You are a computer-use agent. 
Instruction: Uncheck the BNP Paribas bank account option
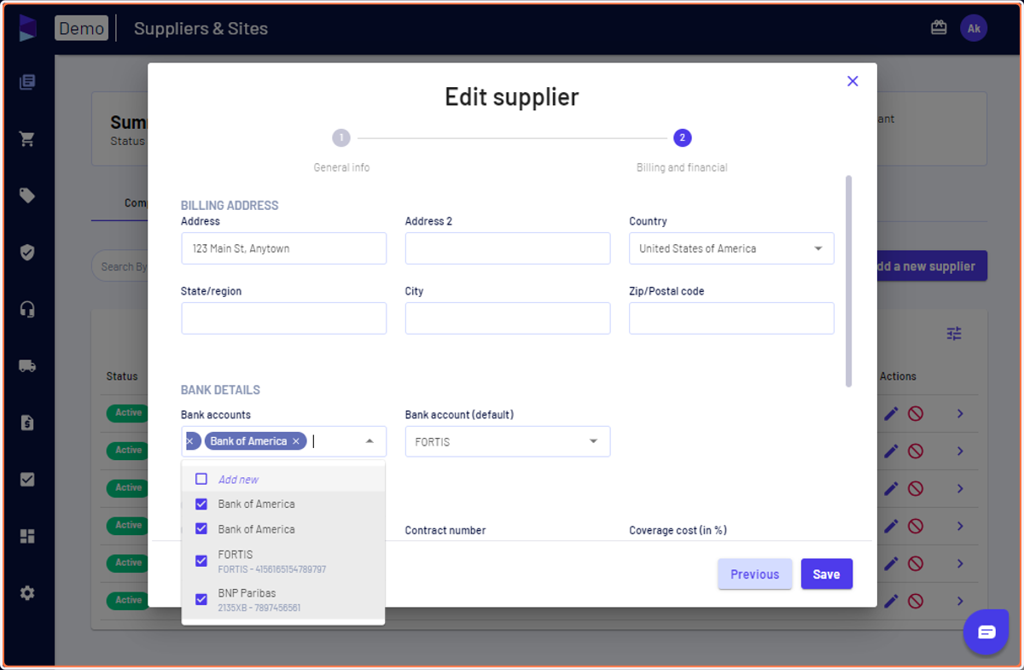[x=201, y=599]
